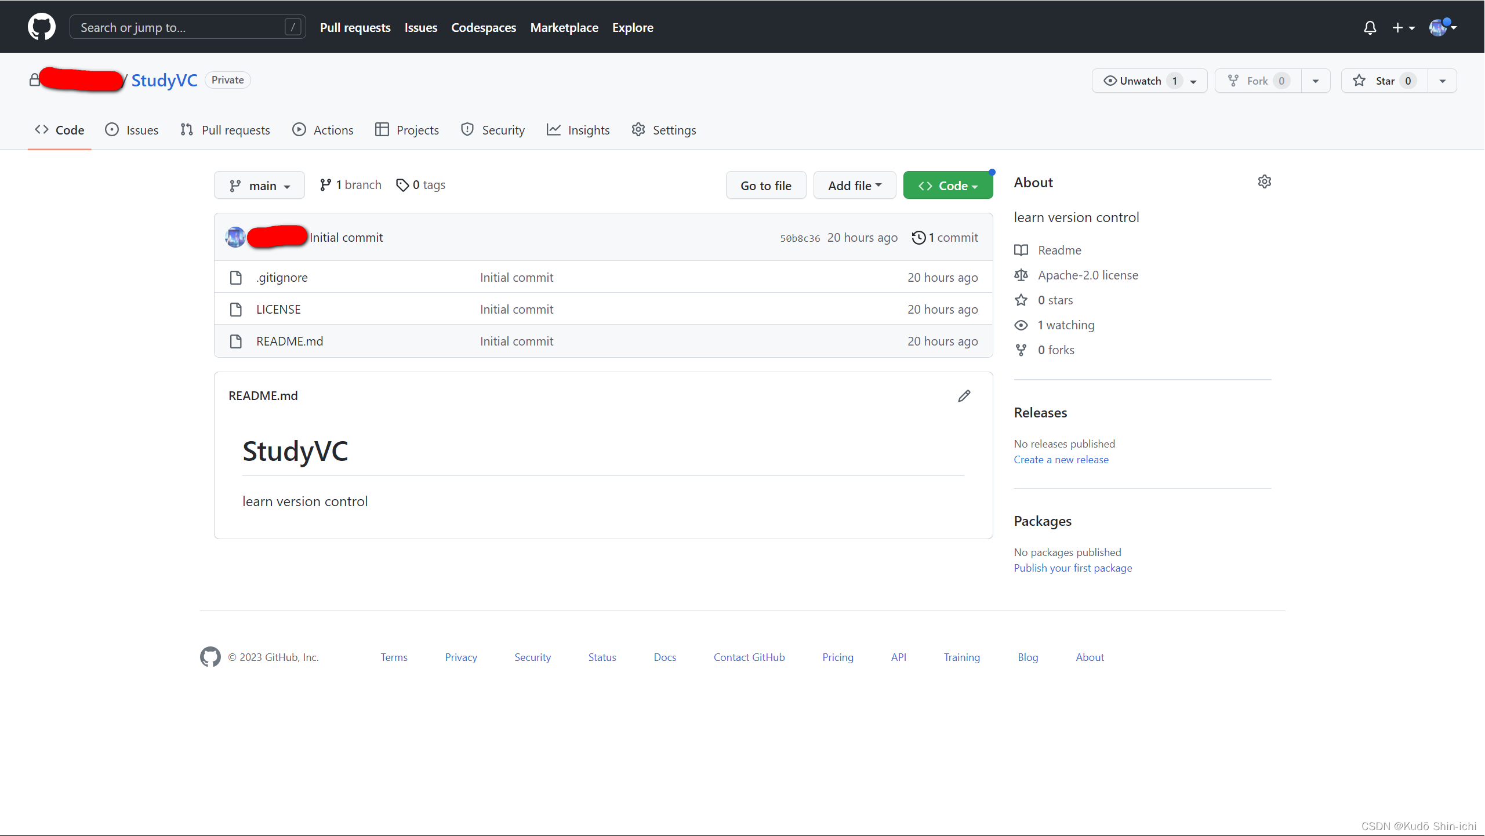Open the plus create-new menu
1485x836 pixels.
(x=1403, y=27)
